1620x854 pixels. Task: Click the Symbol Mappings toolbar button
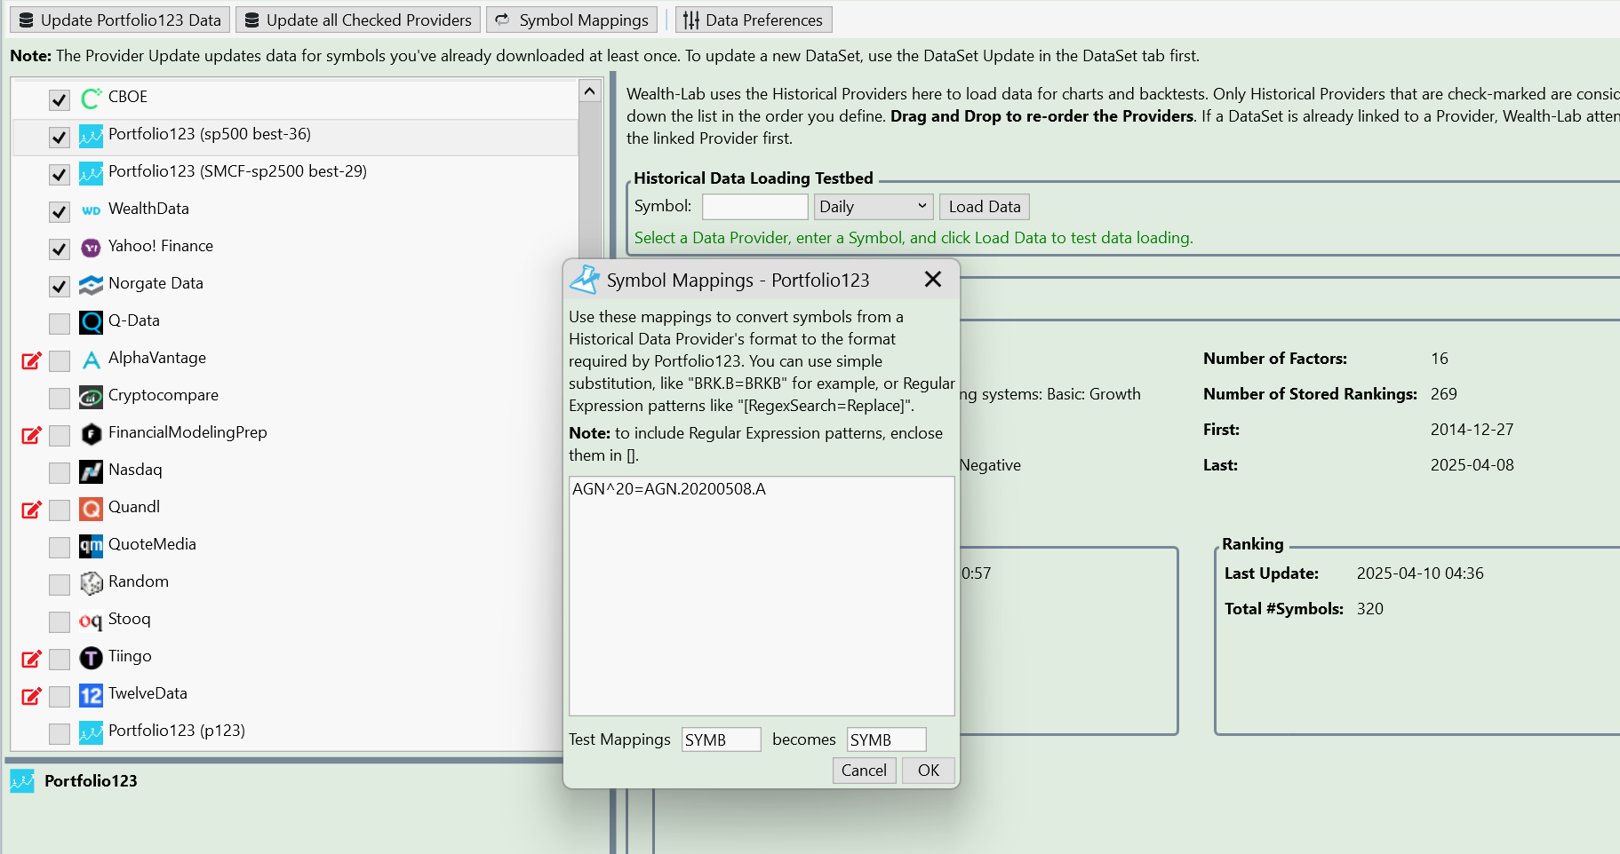click(572, 20)
